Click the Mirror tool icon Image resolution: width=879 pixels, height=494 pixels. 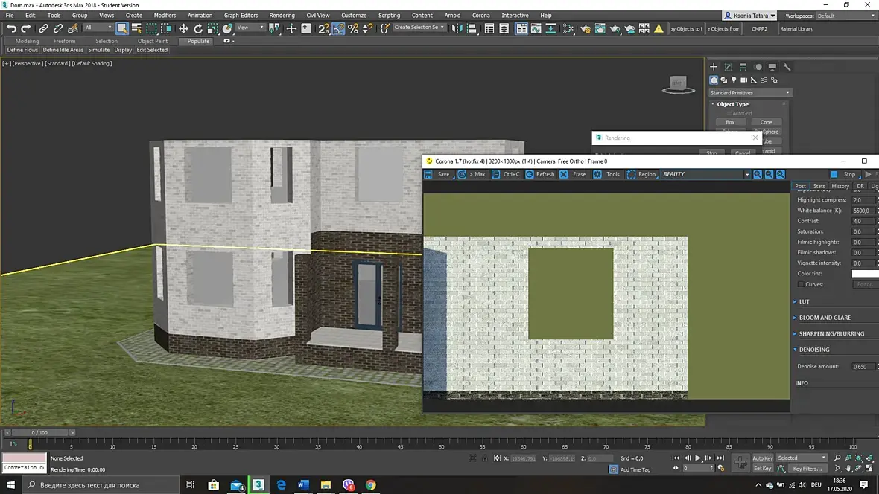click(x=457, y=28)
